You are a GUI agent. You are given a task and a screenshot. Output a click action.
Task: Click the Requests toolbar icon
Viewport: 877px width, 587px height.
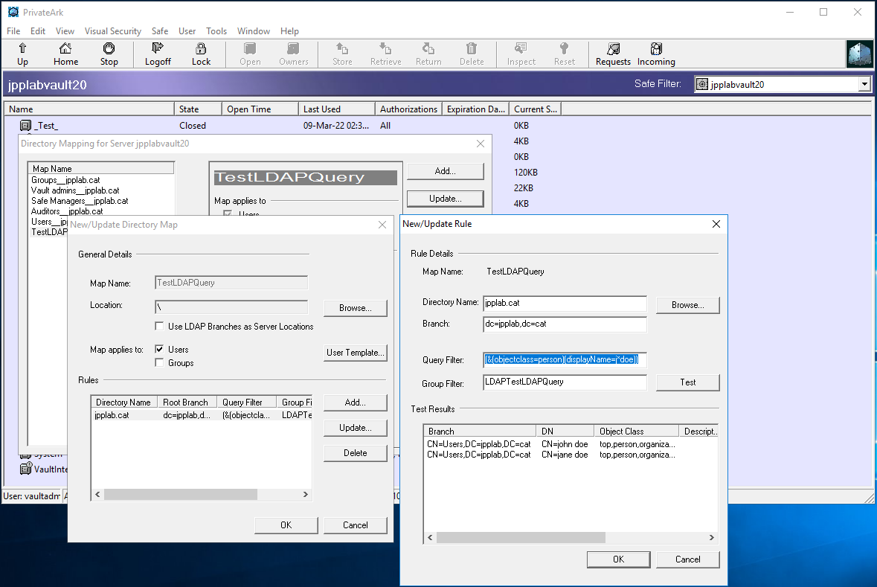click(x=612, y=53)
